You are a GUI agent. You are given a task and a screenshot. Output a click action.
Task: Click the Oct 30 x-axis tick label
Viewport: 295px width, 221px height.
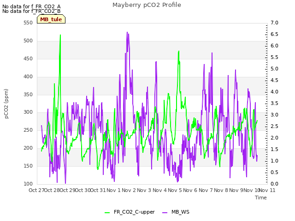[83, 190]
